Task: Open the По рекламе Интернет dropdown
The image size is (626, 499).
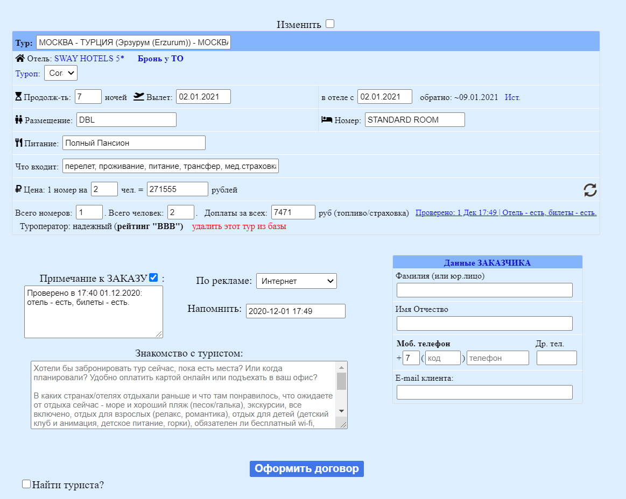Action: 297,281
